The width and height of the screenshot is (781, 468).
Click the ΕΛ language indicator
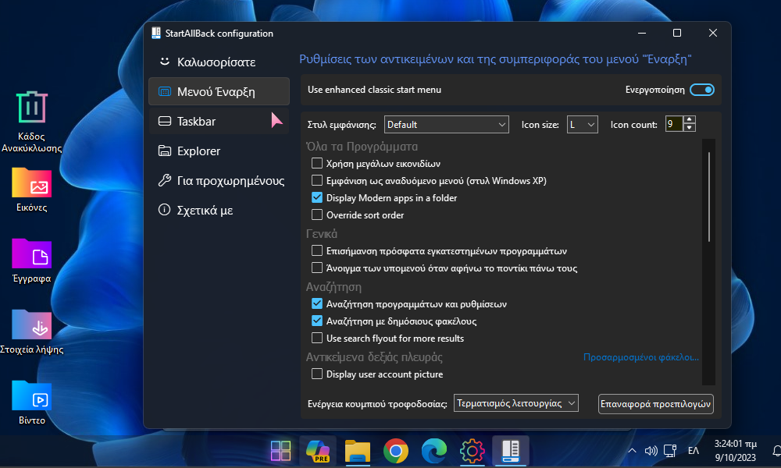click(x=694, y=451)
